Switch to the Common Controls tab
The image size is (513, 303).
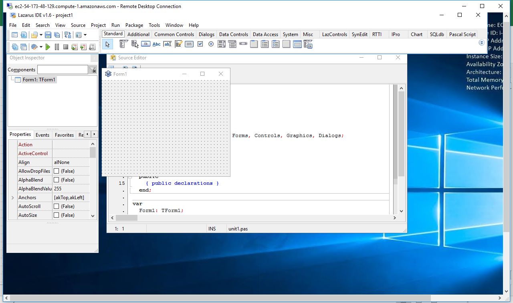tap(174, 34)
